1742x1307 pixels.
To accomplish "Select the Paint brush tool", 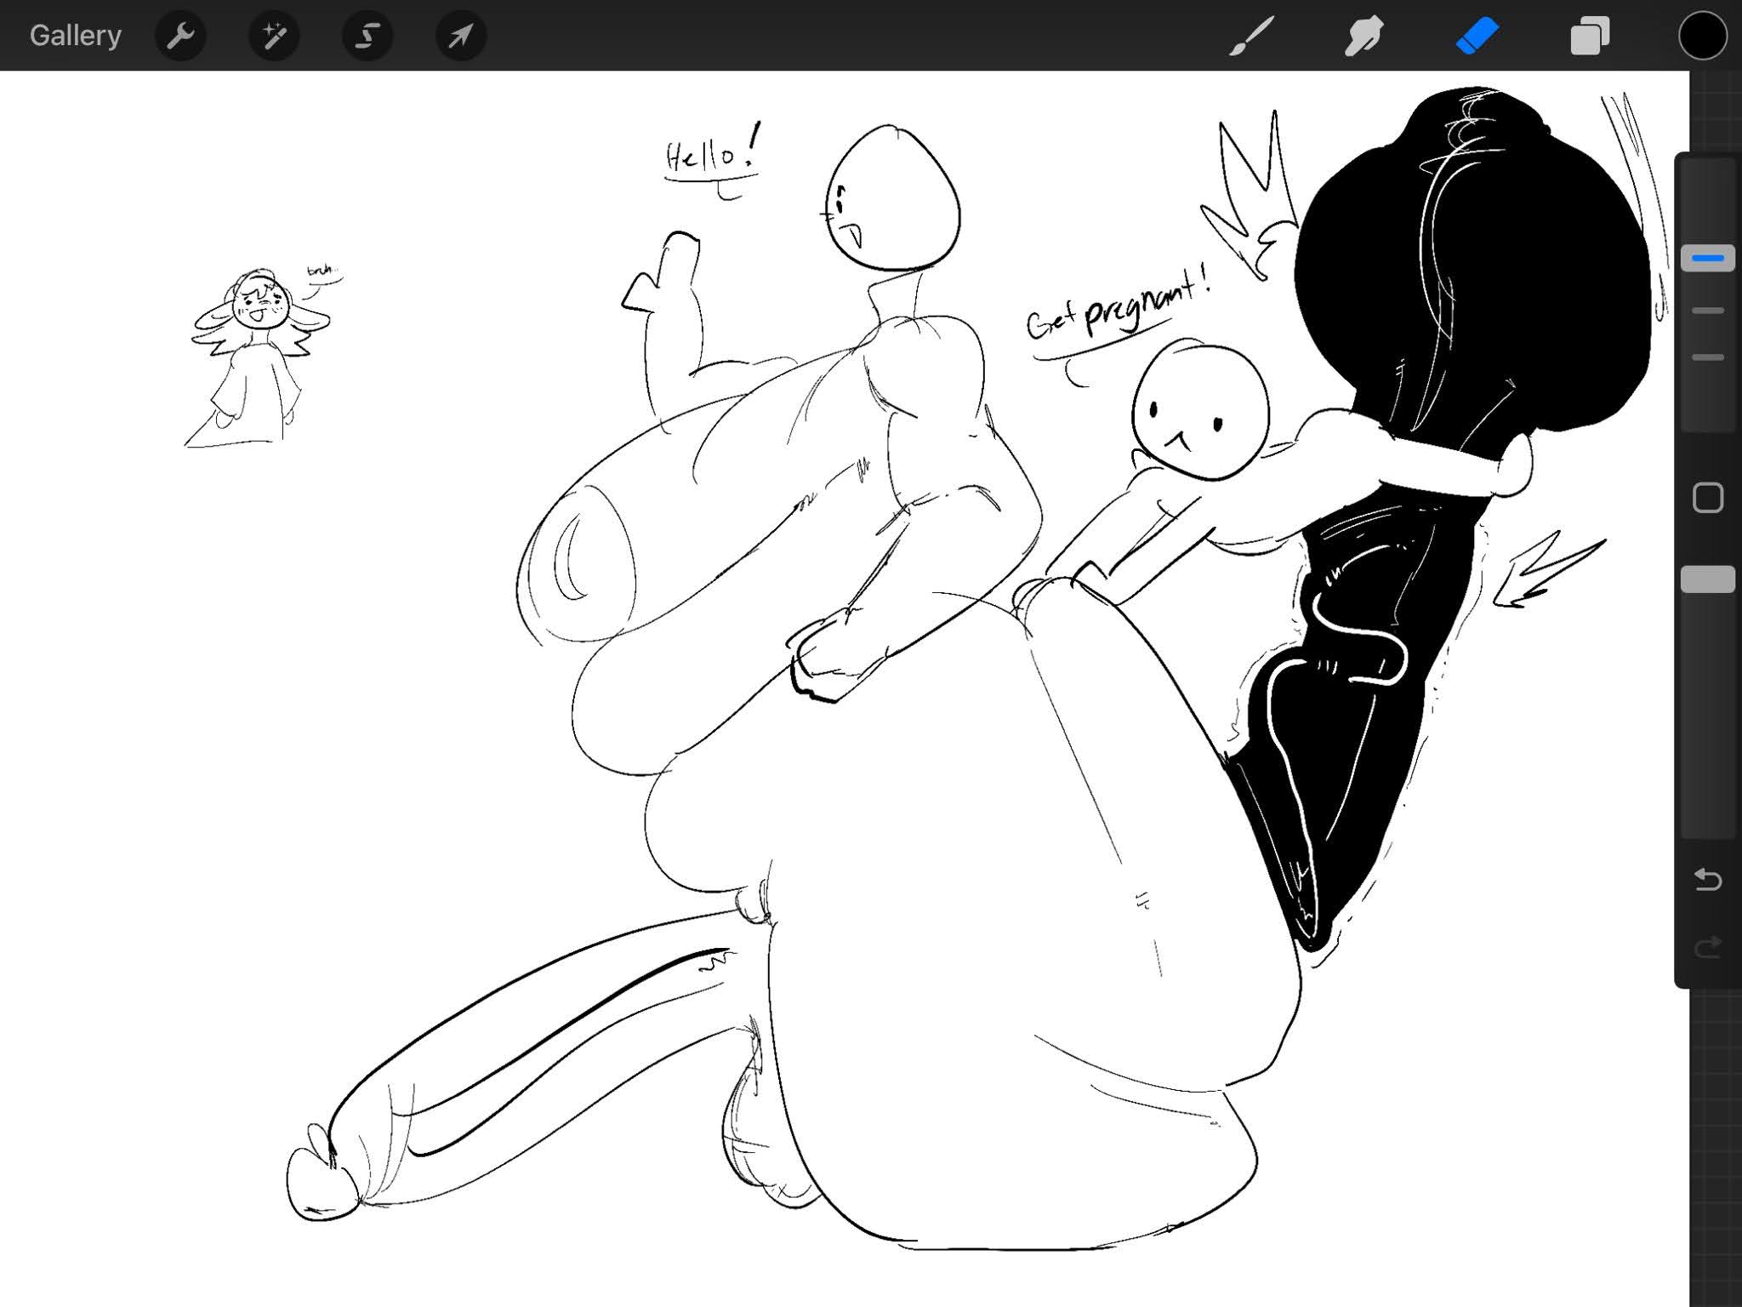I will (1251, 36).
